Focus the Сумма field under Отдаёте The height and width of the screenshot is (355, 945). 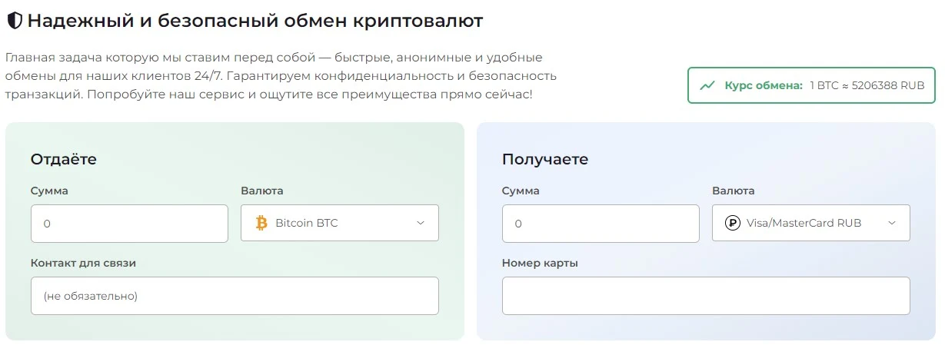pyautogui.click(x=129, y=224)
